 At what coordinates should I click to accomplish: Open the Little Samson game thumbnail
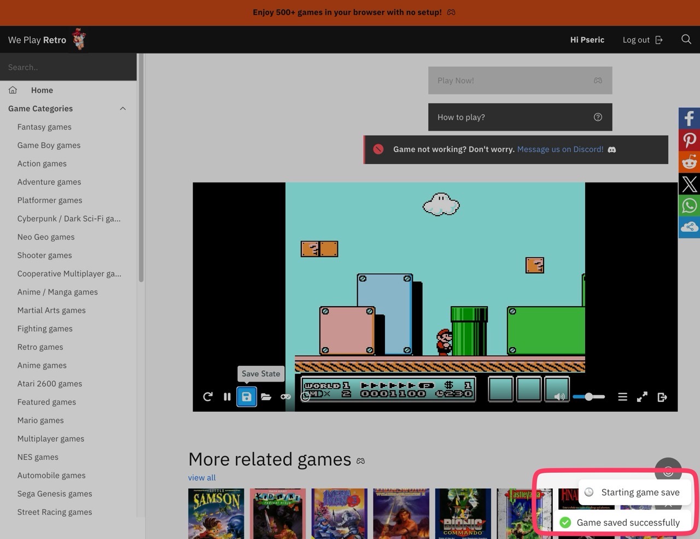tap(216, 514)
